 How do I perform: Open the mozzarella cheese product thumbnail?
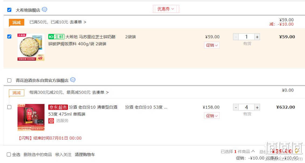(31, 47)
